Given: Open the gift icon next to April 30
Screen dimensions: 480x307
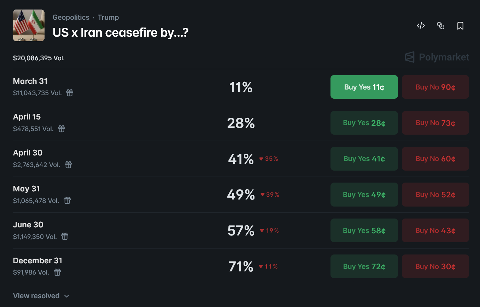Looking at the screenshot, I should 68,165.
